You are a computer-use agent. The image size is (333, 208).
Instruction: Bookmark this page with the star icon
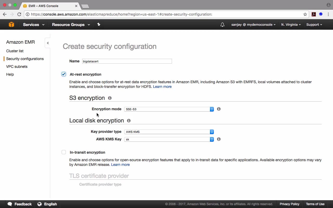[305, 14]
